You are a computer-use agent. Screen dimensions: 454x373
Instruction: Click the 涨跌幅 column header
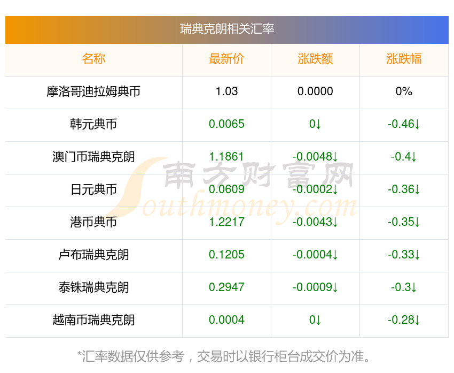(x=404, y=59)
